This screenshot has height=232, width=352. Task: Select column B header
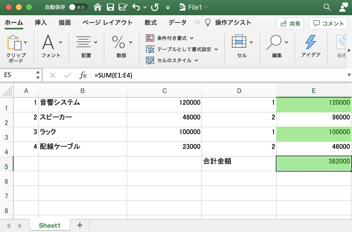(83, 91)
